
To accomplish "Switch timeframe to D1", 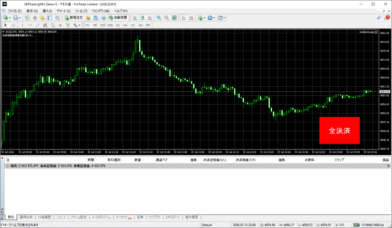I will [x=133, y=25].
